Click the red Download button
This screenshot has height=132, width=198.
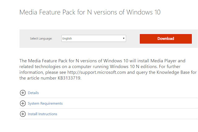point(166,39)
